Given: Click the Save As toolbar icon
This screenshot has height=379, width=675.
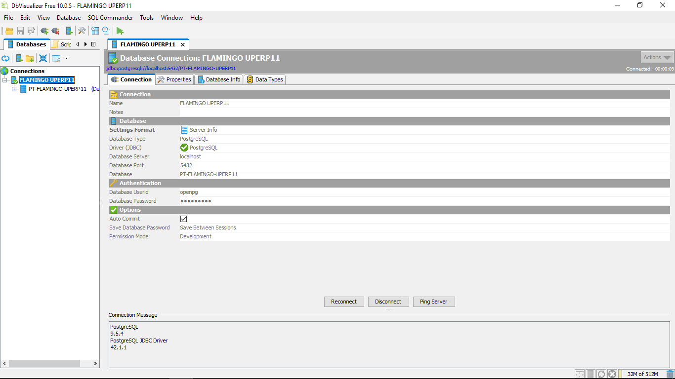Looking at the screenshot, I should click(x=31, y=31).
